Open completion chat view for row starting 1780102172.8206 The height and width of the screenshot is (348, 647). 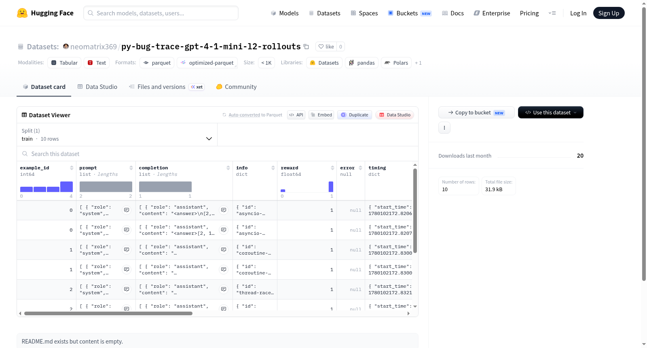[x=224, y=210]
